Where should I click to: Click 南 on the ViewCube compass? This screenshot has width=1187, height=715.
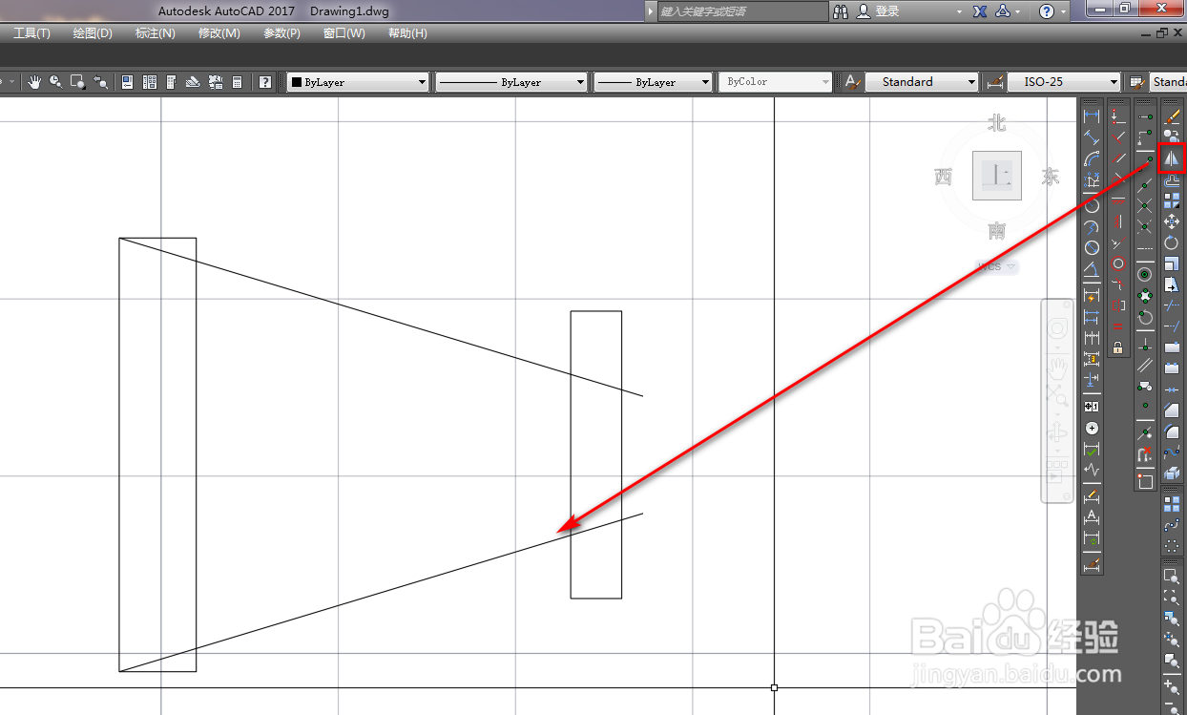pyautogui.click(x=997, y=230)
